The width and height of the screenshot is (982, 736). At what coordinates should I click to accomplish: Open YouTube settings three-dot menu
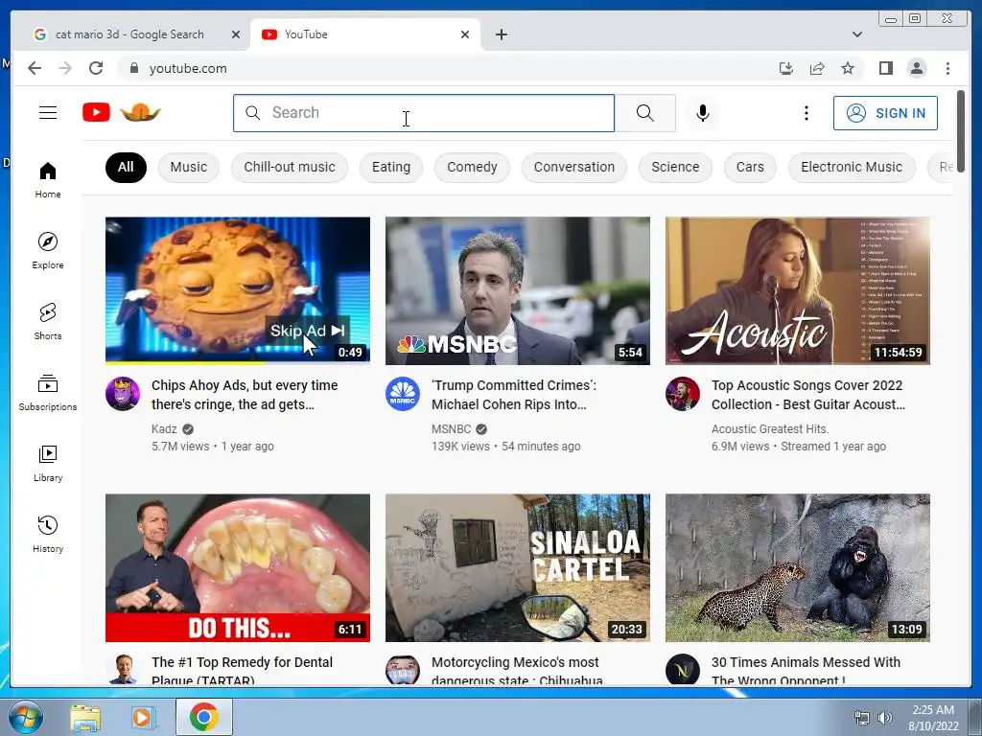(806, 113)
